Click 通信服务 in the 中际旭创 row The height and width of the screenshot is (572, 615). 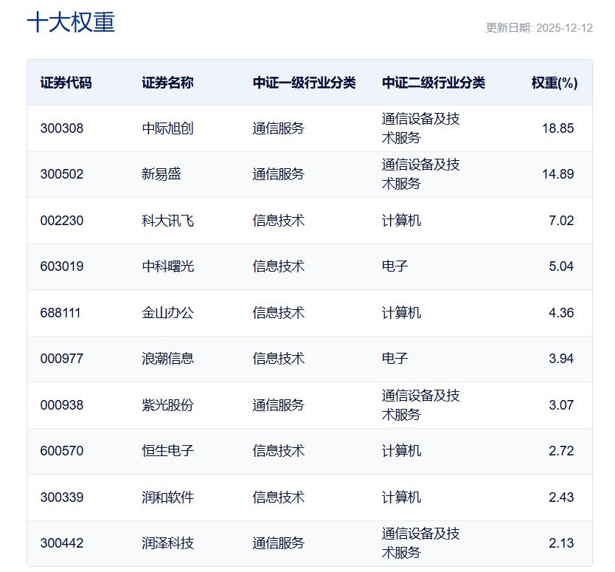[x=279, y=128]
